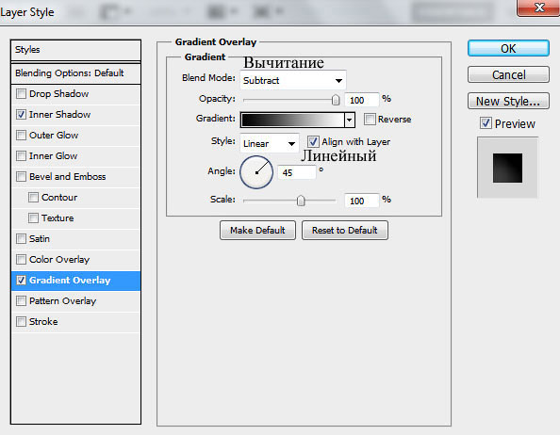Image resolution: width=560 pixels, height=435 pixels.
Task: Click the Make Default button
Action: (257, 231)
